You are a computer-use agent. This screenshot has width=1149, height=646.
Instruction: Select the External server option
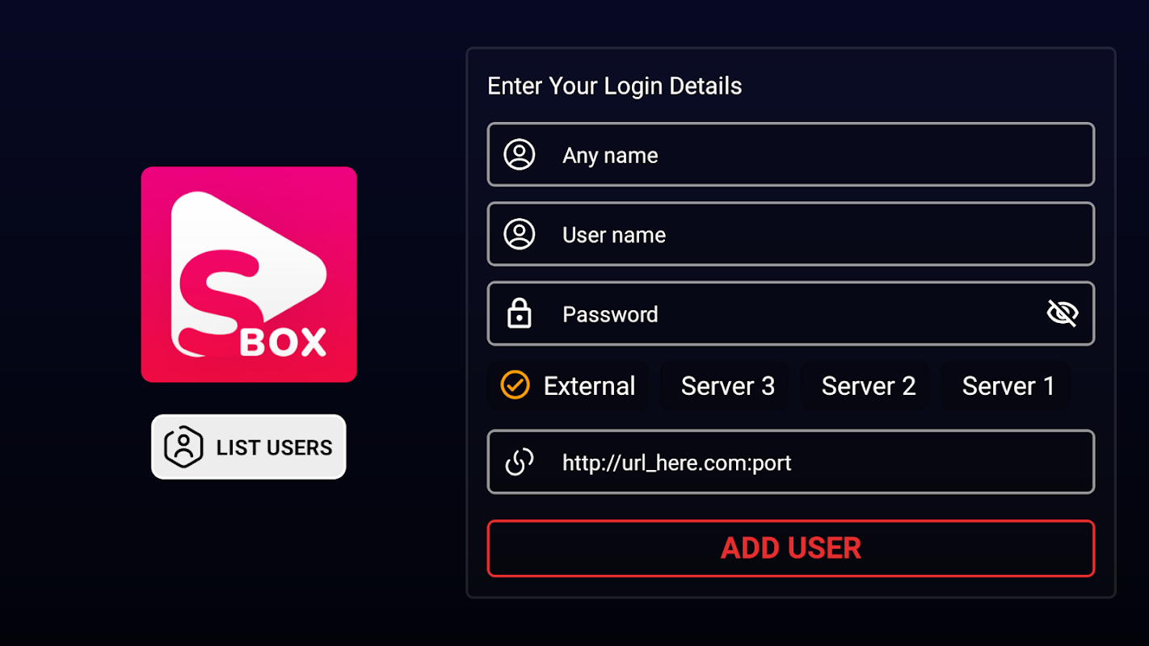point(568,386)
